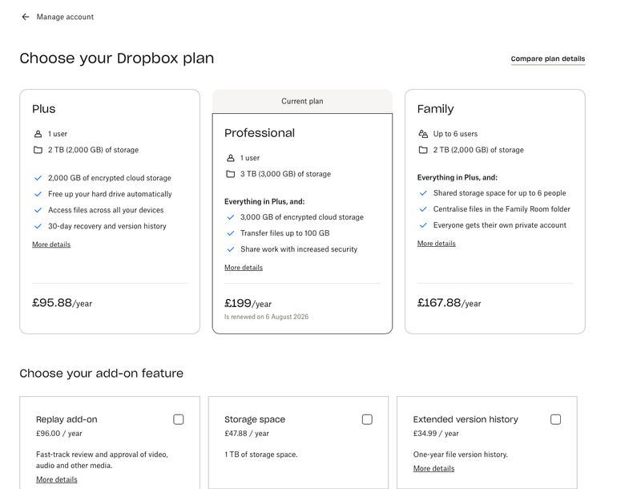This screenshot has width=641, height=489.
Task: Open More details for Extended version history
Action: [433, 468]
